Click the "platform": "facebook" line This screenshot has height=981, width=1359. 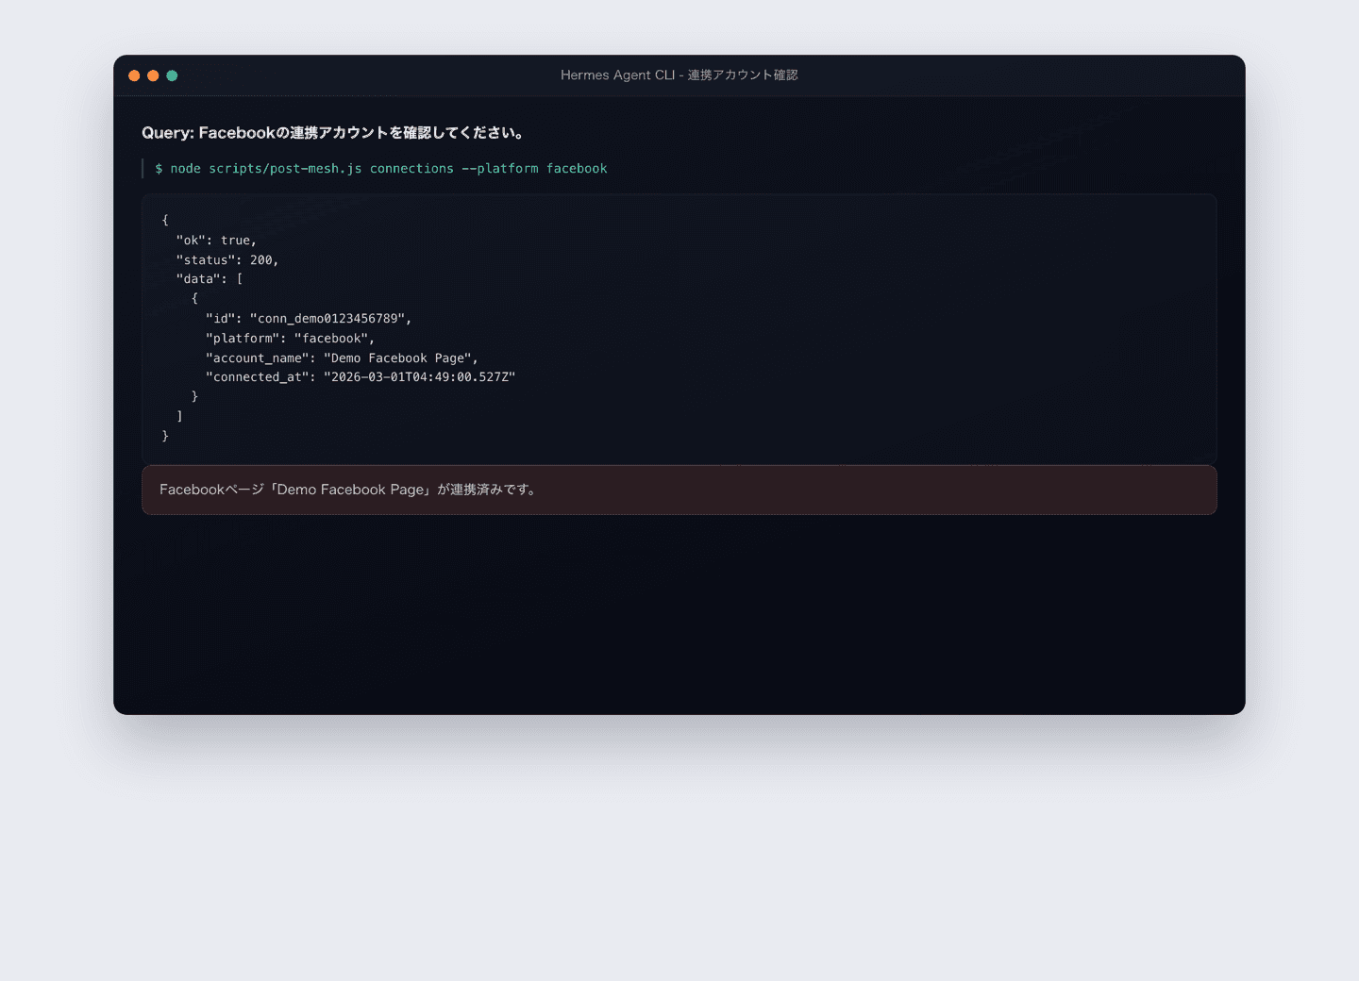(x=290, y=339)
